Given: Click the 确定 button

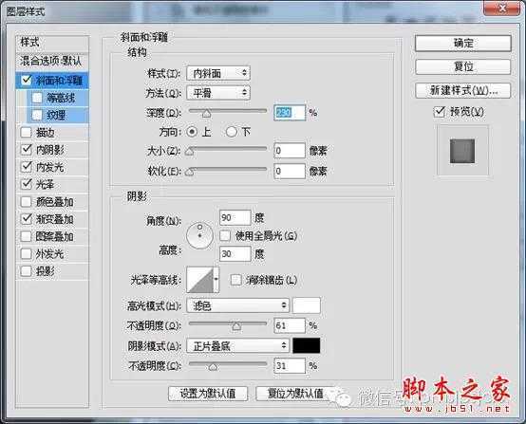Looking at the screenshot, I should coord(463,44).
